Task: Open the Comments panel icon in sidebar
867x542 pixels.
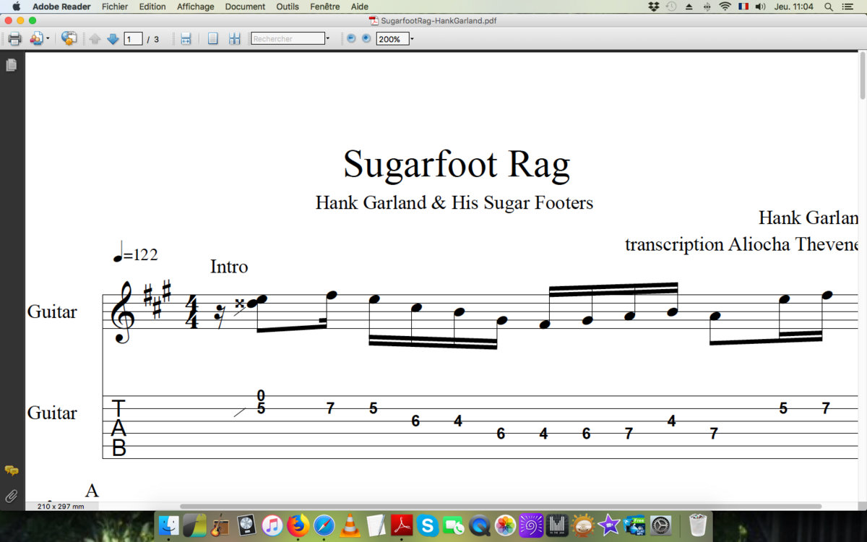Action: click(x=12, y=470)
